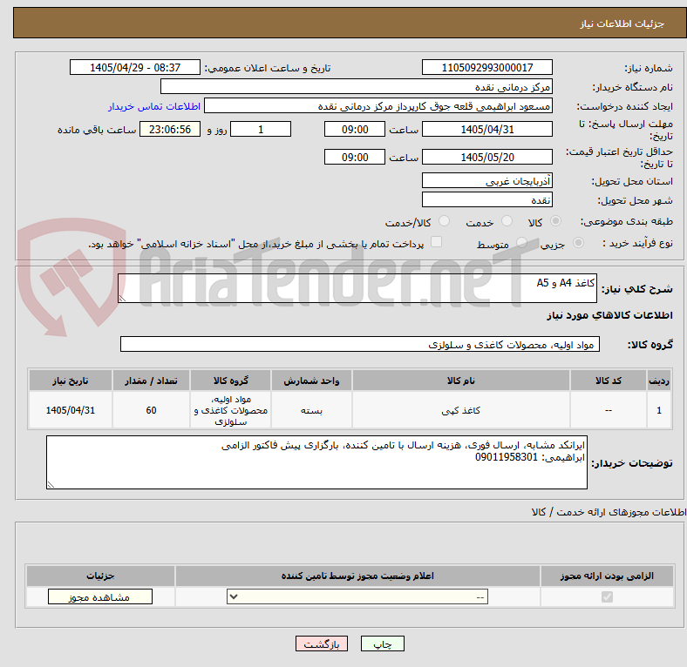Select the کالا/خدمت radio button

pyautogui.click(x=444, y=221)
